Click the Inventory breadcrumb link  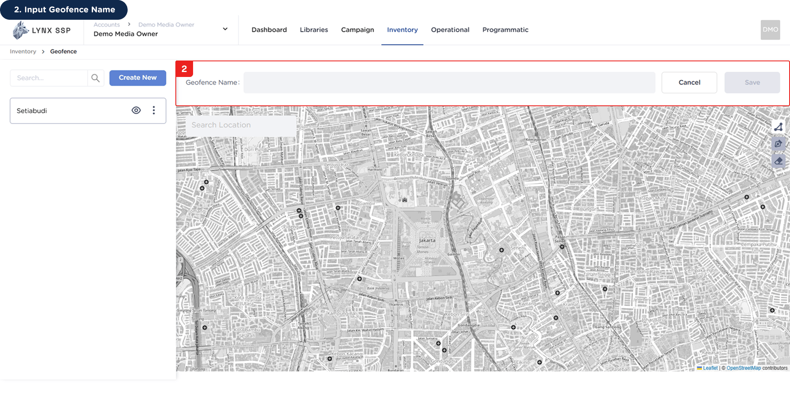click(x=23, y=51)
